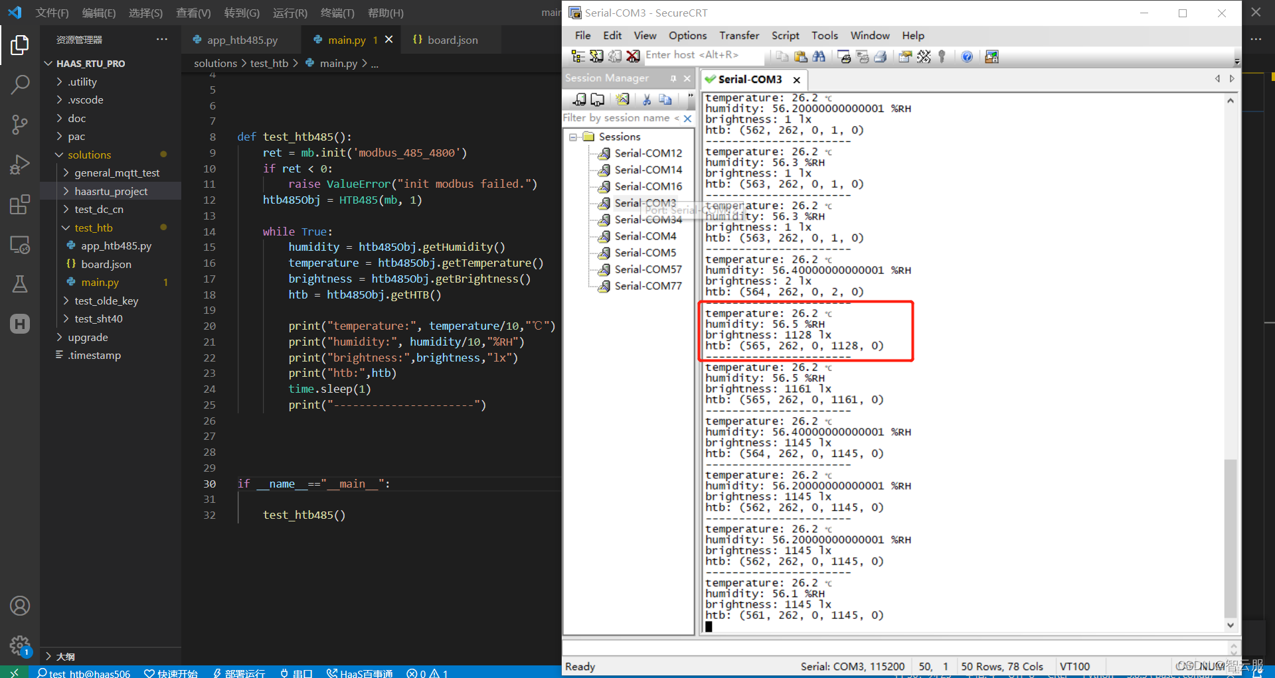This screenshot has height=678, width=1275.
Task: Click SecureCRT Session Options icon
Action: [x=905, y=56]
